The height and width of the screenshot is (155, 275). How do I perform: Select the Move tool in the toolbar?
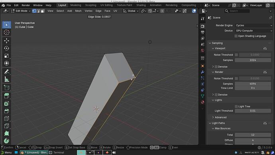6,41
